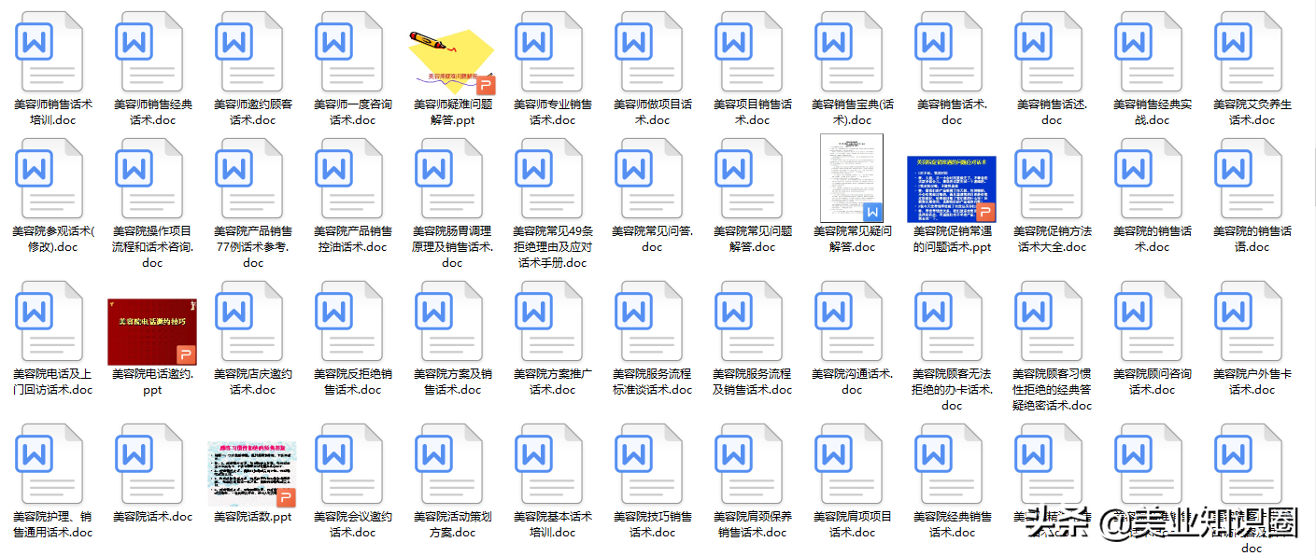Click the file name 美容院反拒绝销售话术.doc

[352, 382]
